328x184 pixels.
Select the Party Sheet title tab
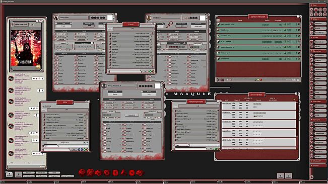click(256, 95)
